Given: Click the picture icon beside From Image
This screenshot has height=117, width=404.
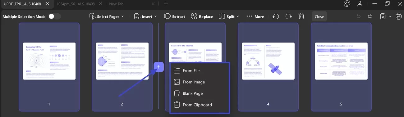Looking at the screenshot, I should point(177,82).
